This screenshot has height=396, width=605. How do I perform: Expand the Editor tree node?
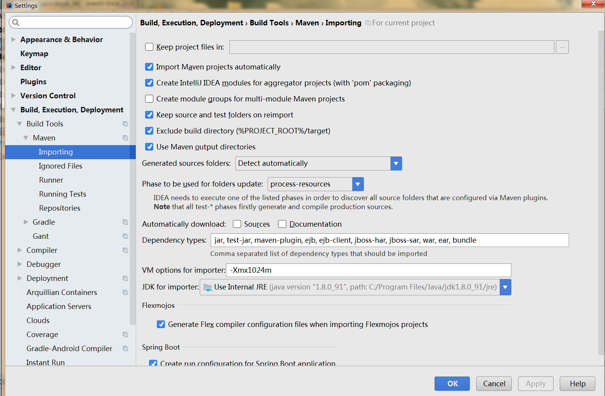(13, 67)
